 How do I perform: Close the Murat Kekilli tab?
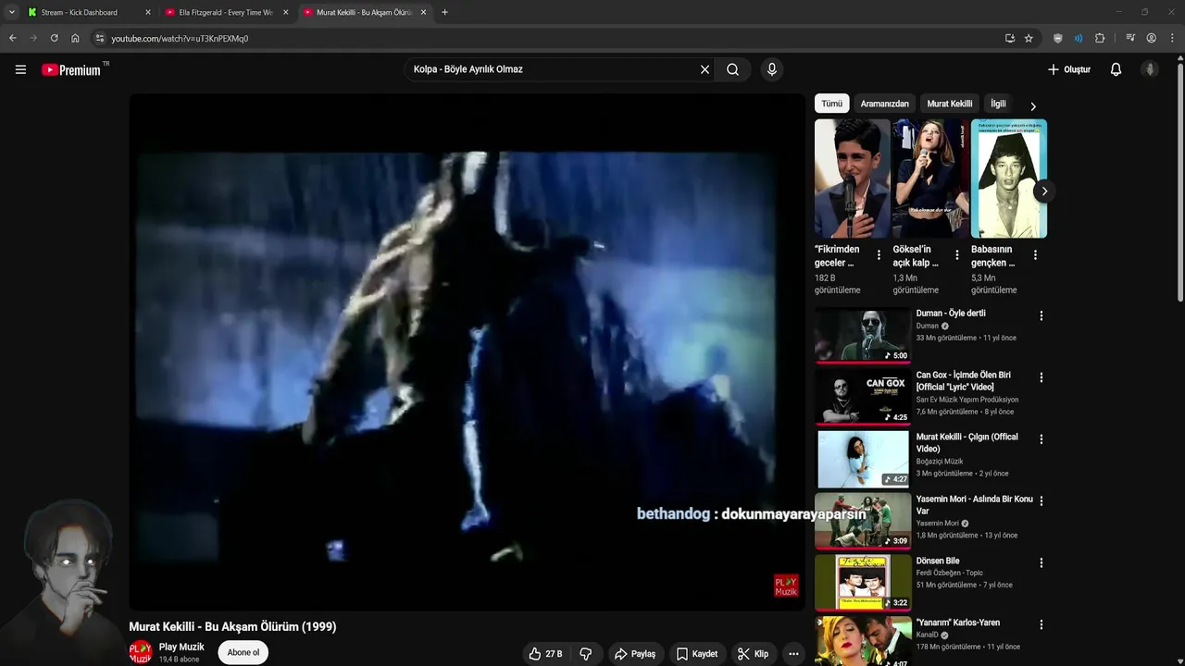(423, 12)
